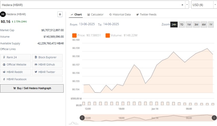
Task: Click Buy / Sell Hedera Hashgraph button
Action: coord(32,88)
